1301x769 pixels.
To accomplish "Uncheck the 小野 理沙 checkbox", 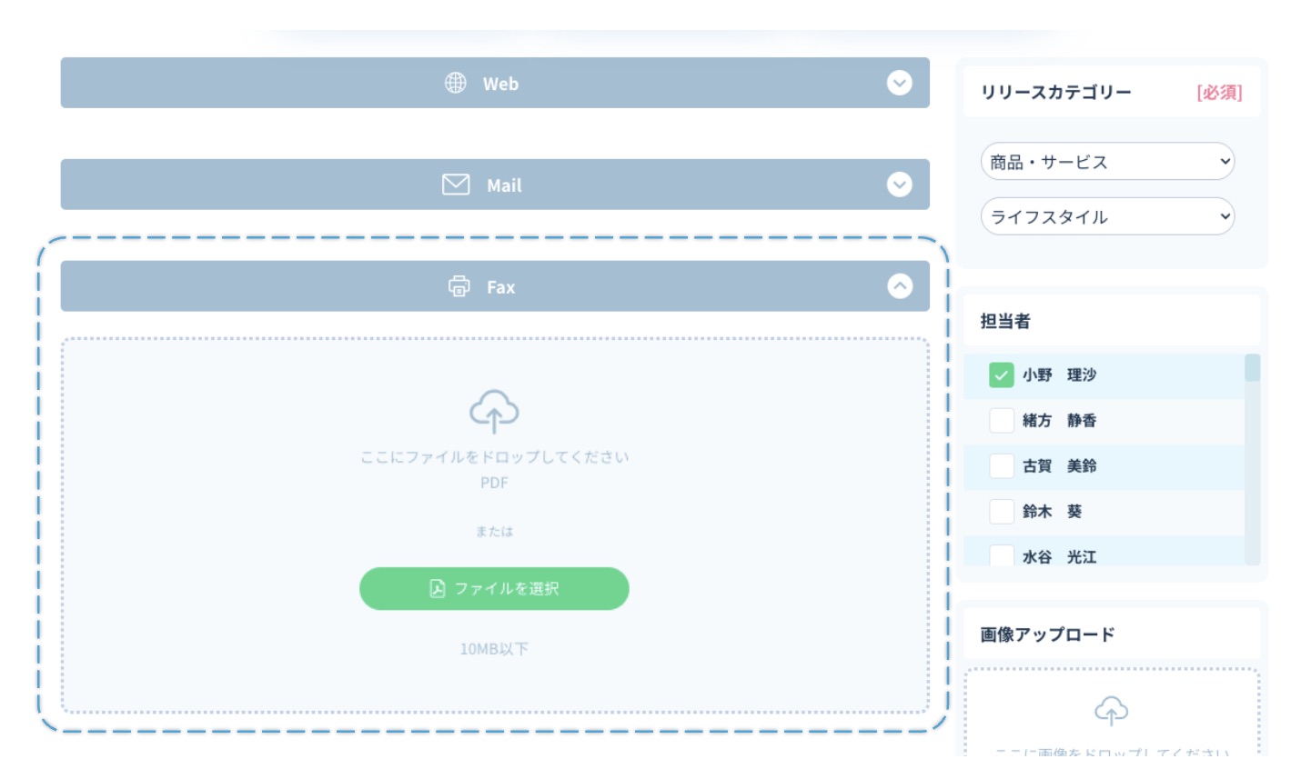I will coord(1001,375).
